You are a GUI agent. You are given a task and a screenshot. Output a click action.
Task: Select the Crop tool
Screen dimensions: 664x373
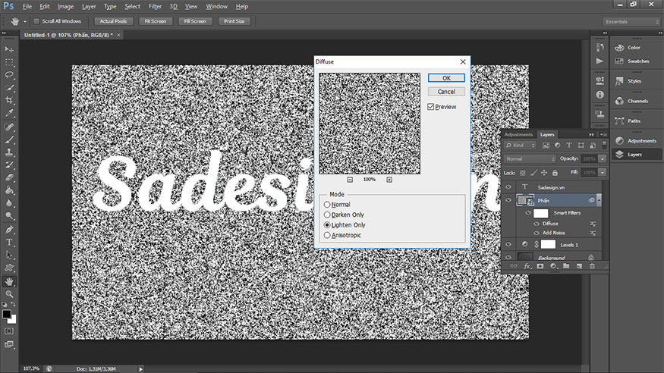click(9, 100)
